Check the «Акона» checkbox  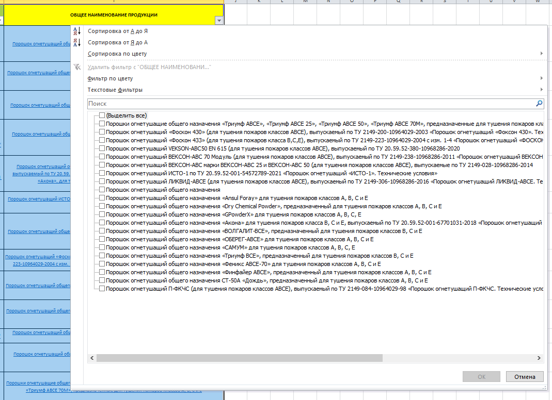point(102,223)
